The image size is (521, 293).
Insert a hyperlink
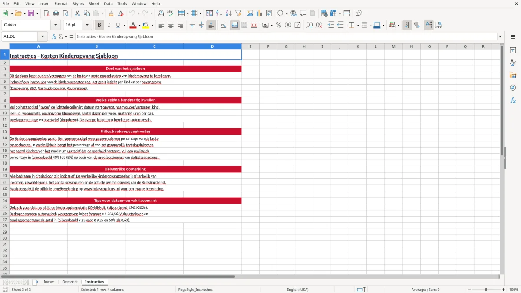coord(293,13)
